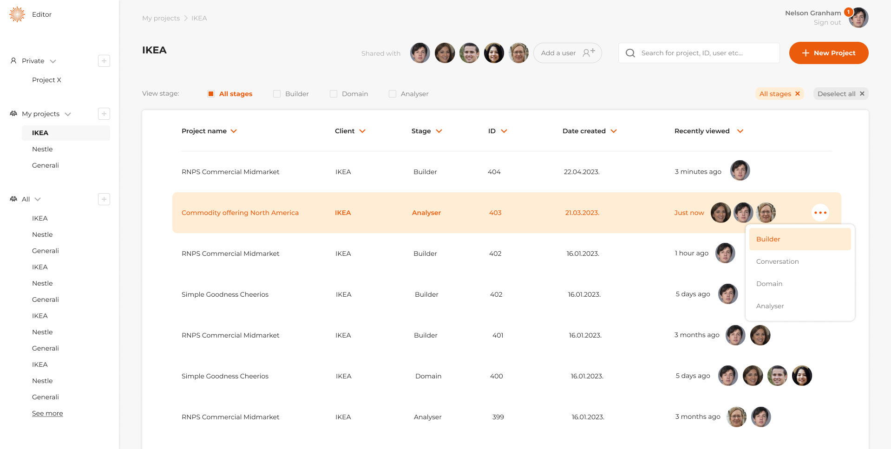
Task: Click first shared-with user avatar
Action: tap(420, 53)
